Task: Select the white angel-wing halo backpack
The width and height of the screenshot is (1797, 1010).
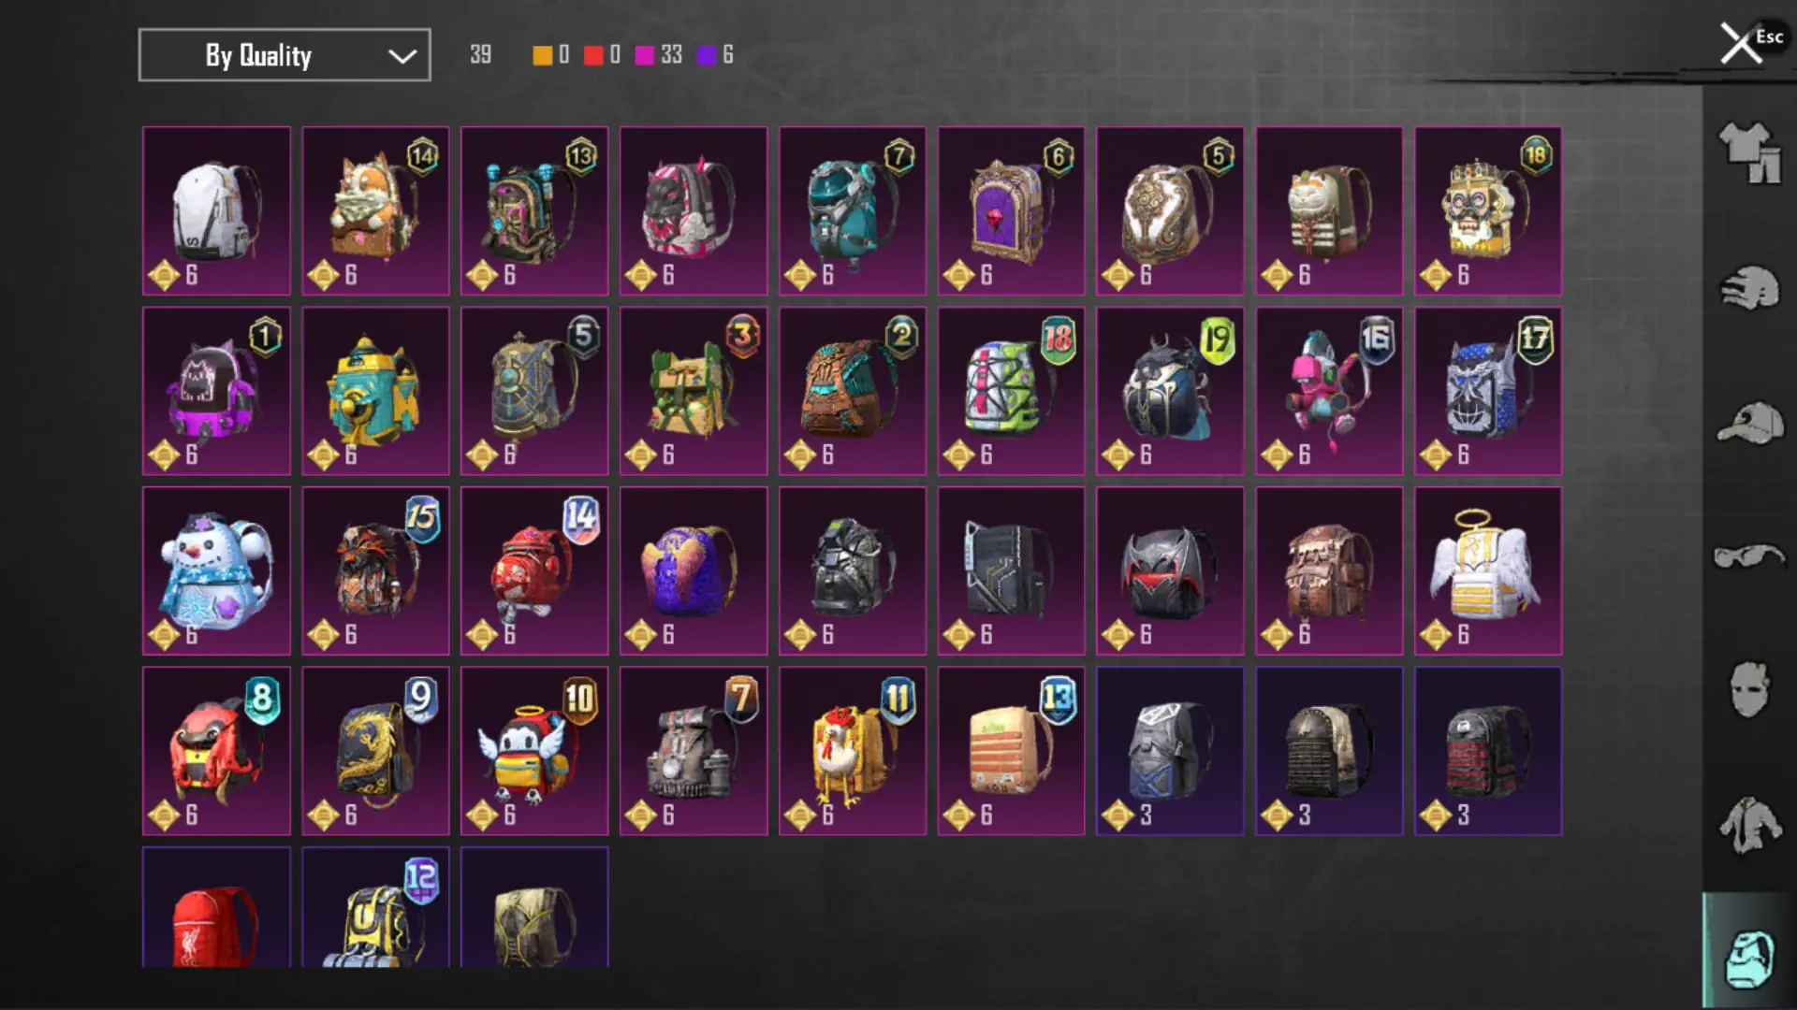Action: tap(1488, 570)
